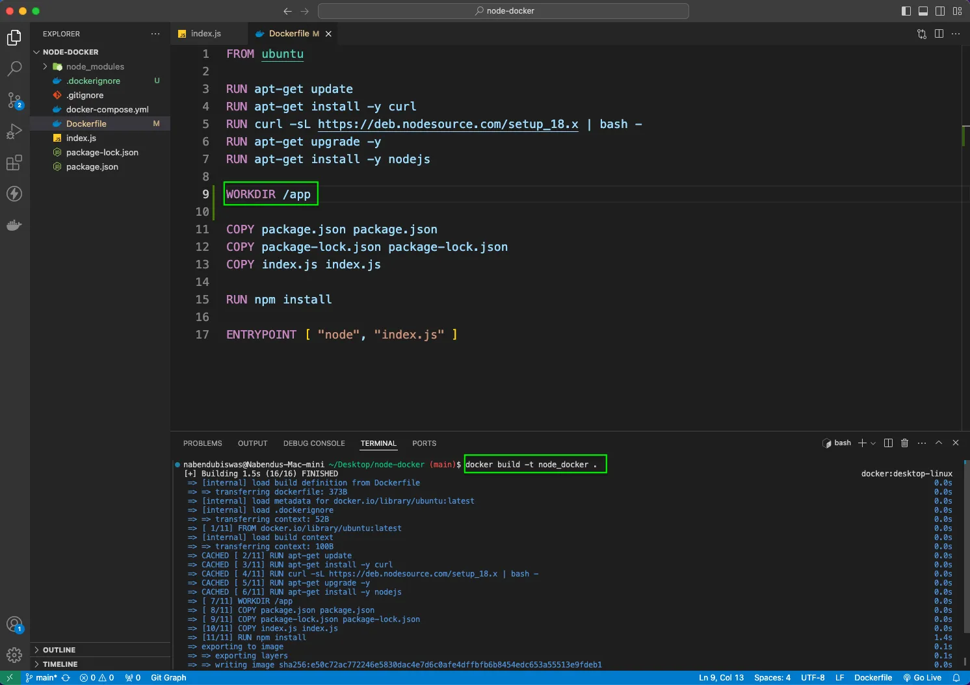Change encoding via UTF-8 status item
This screenshot has width=970, height=685.
[813, 678]
